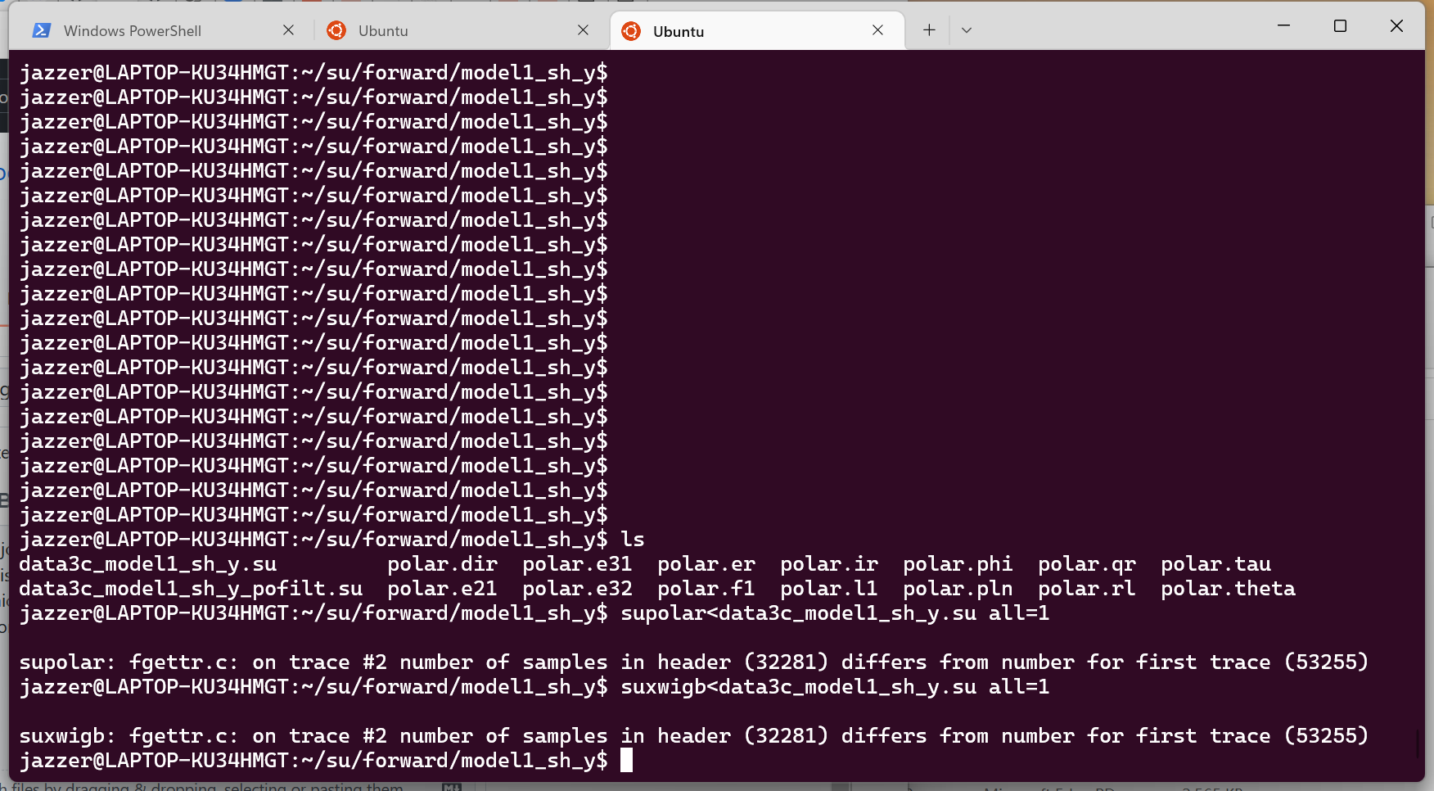
Task: Click the PowerShell icon on the first tab
Action: pyautogui.click(x=41, y=30)
